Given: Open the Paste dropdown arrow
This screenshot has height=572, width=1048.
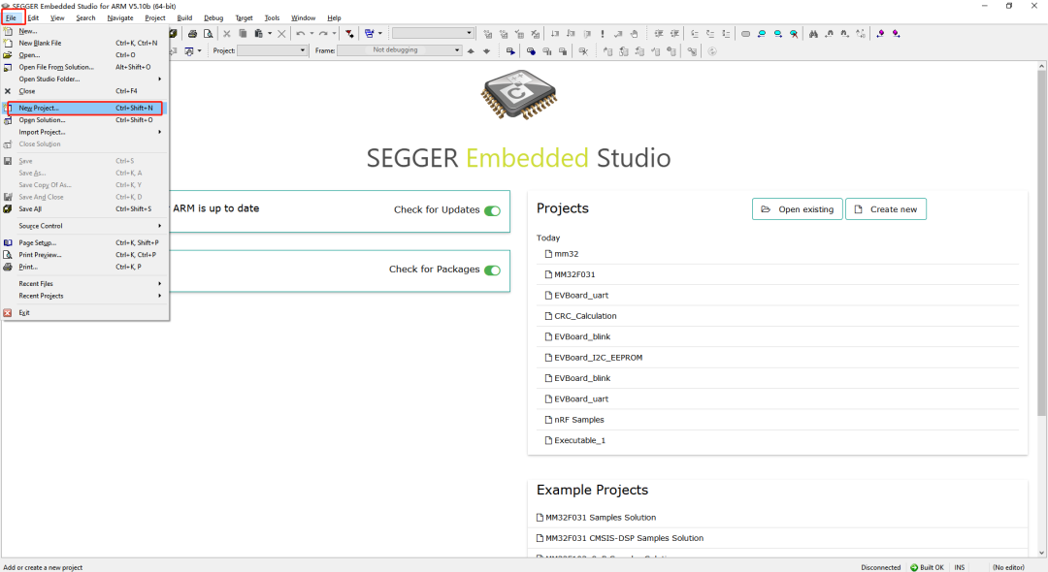Looking at the screenshot, I should pyautogui.click(x=270, y=33).
